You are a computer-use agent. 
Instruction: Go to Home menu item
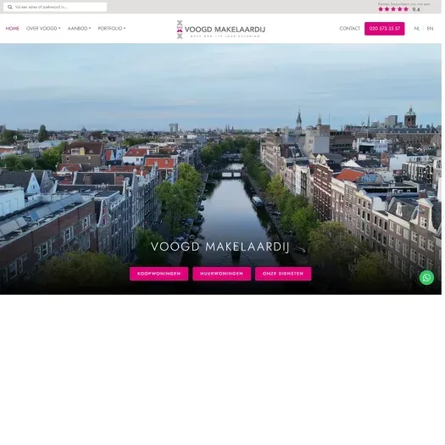[x=13, y=28]
